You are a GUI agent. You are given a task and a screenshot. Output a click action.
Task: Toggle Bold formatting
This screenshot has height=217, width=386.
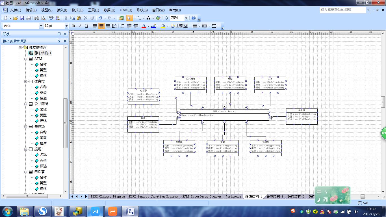[x=73, y=26]
